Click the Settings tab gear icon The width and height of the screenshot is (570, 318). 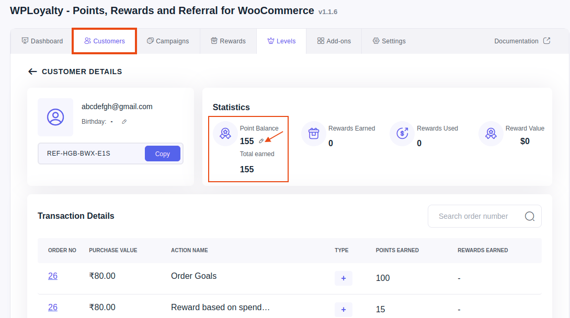(x=376, y=41)
